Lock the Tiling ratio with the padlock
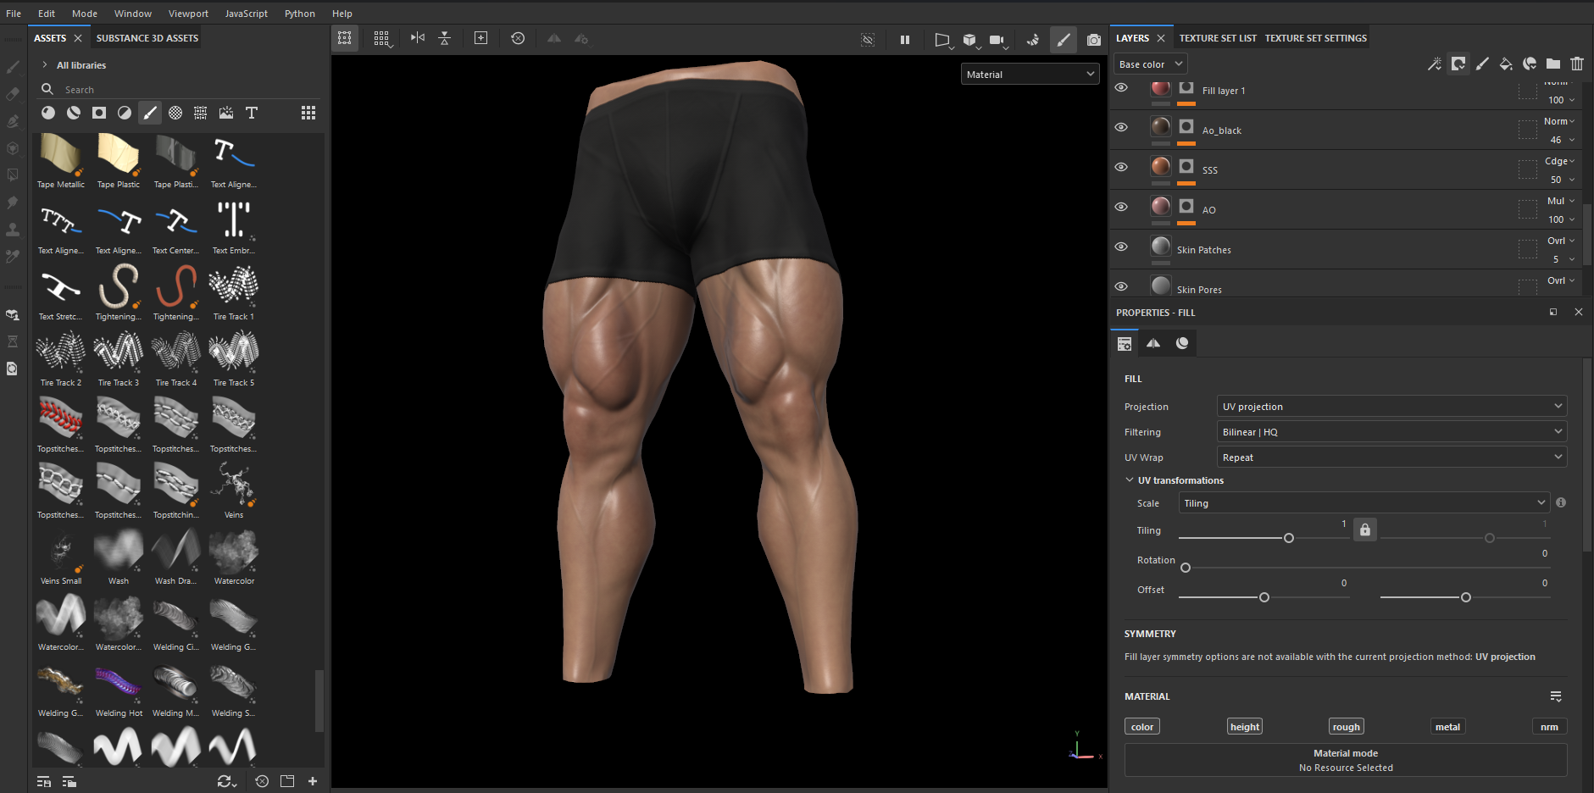 point(1364,530)
